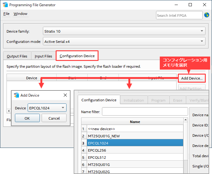The width and height of the screenshot is (212, 174).
Task: Switch to the Input Files tab
Action: 43,56
